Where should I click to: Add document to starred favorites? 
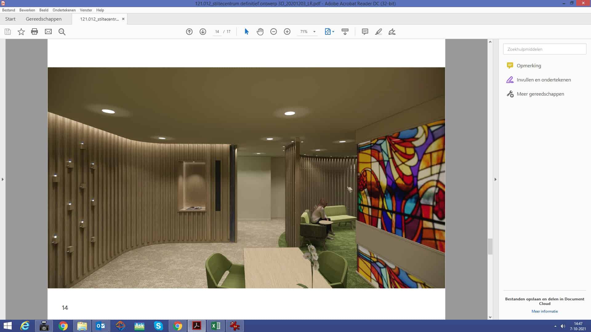tap(21, 32)
